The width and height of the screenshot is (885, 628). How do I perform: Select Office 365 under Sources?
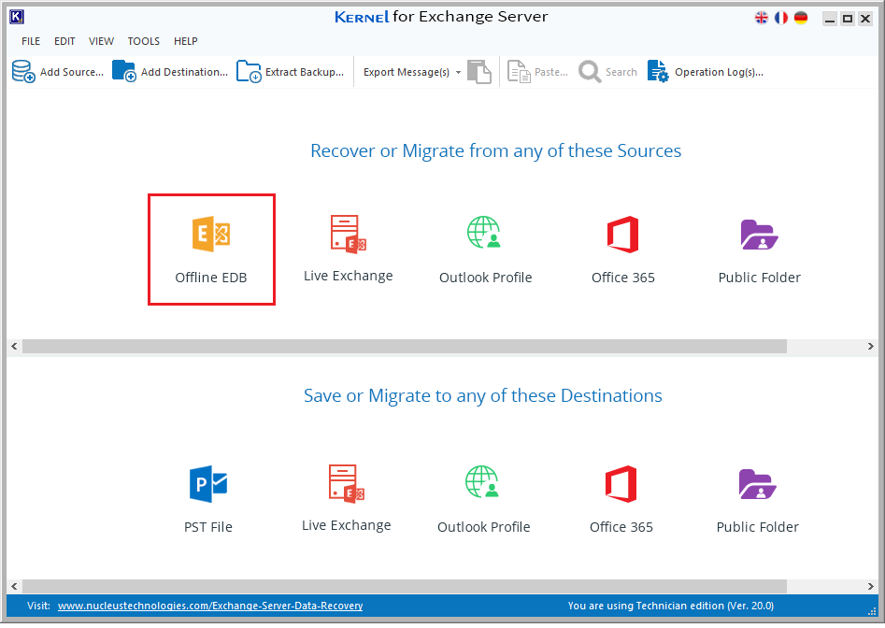623,250
